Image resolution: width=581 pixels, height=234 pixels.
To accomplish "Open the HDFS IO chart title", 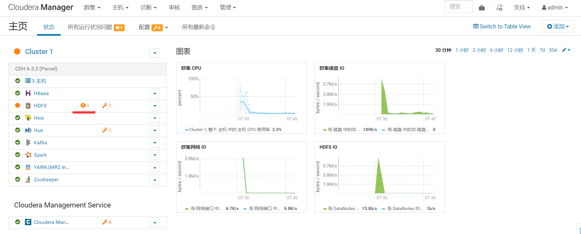I will point(328,147).
